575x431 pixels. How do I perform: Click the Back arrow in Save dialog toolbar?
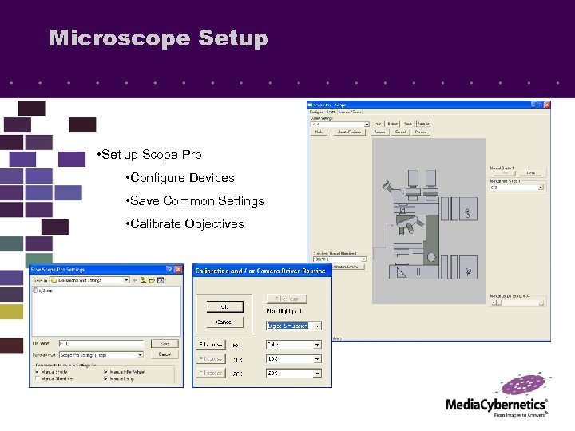[x=135, y=280]
